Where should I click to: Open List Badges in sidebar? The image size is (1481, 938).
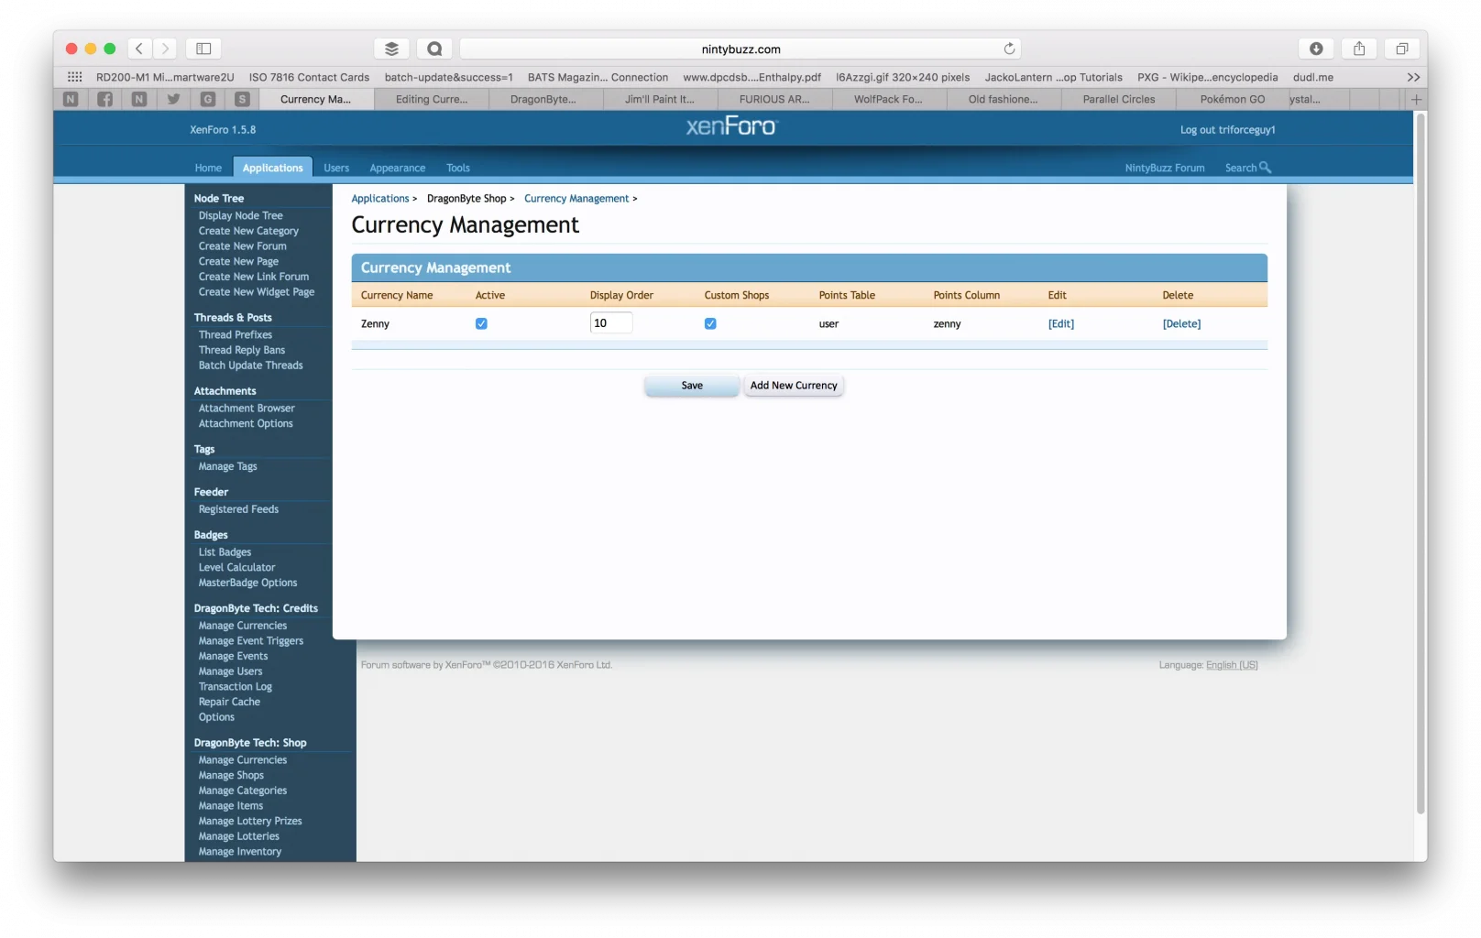tap(225, 551)
